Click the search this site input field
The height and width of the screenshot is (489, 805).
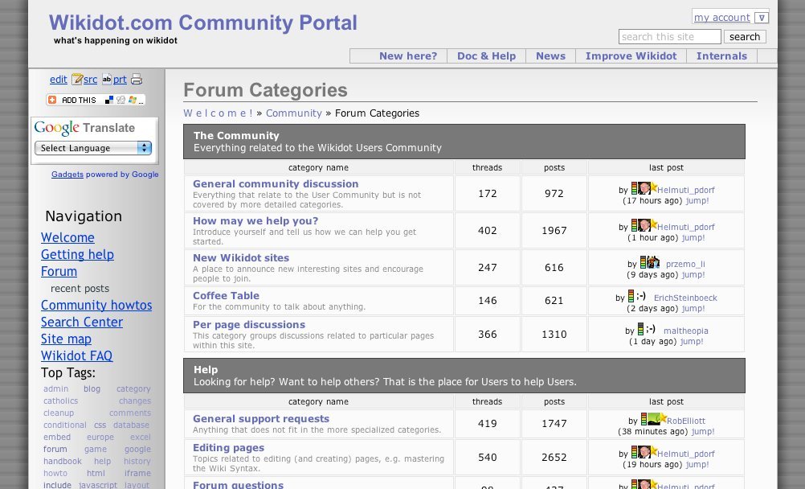point(669,37)
